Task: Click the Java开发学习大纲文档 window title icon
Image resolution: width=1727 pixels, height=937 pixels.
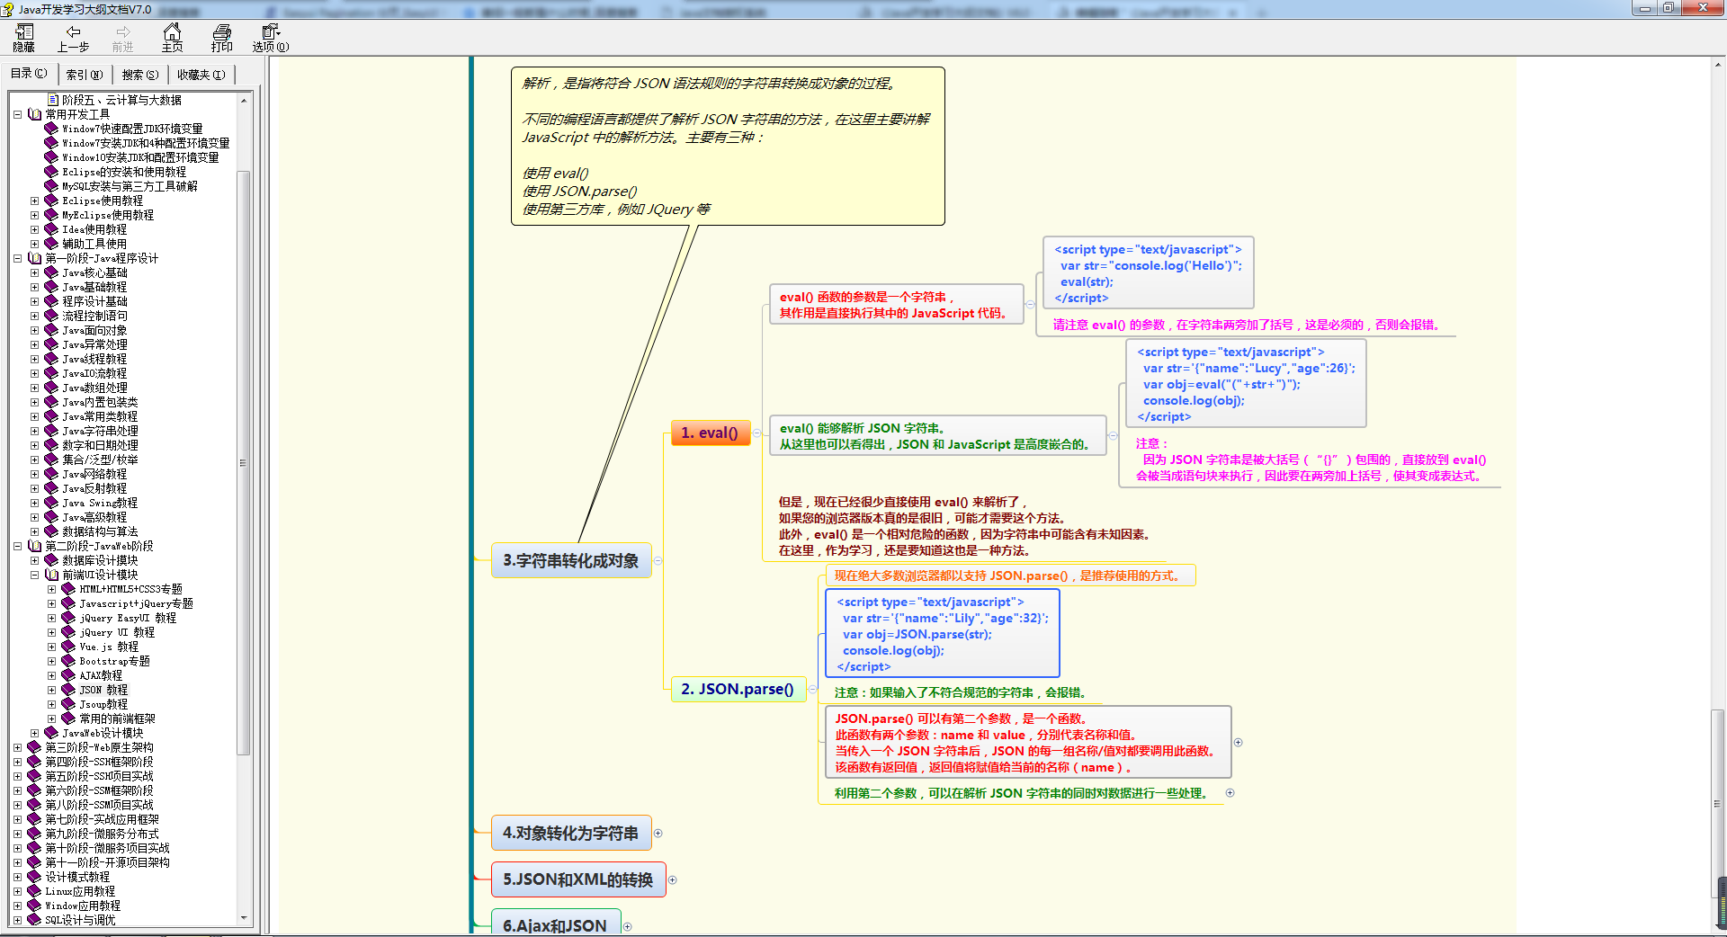Action: click(x=8, y=9)
